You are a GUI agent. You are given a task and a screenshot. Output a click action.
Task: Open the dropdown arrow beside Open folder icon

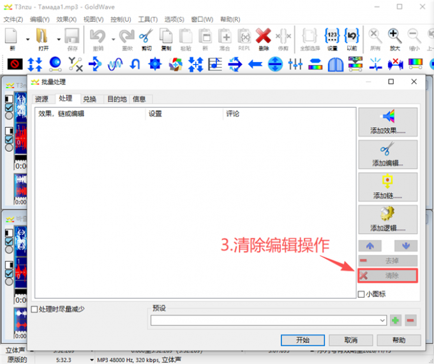[59, 40]
